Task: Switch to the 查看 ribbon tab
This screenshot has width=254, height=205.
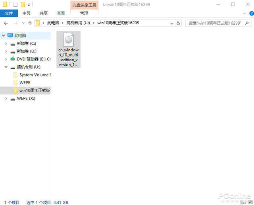Action: point(61,13)
